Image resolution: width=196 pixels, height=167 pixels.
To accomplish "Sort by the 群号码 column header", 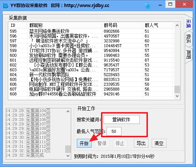I will (122, 25).
